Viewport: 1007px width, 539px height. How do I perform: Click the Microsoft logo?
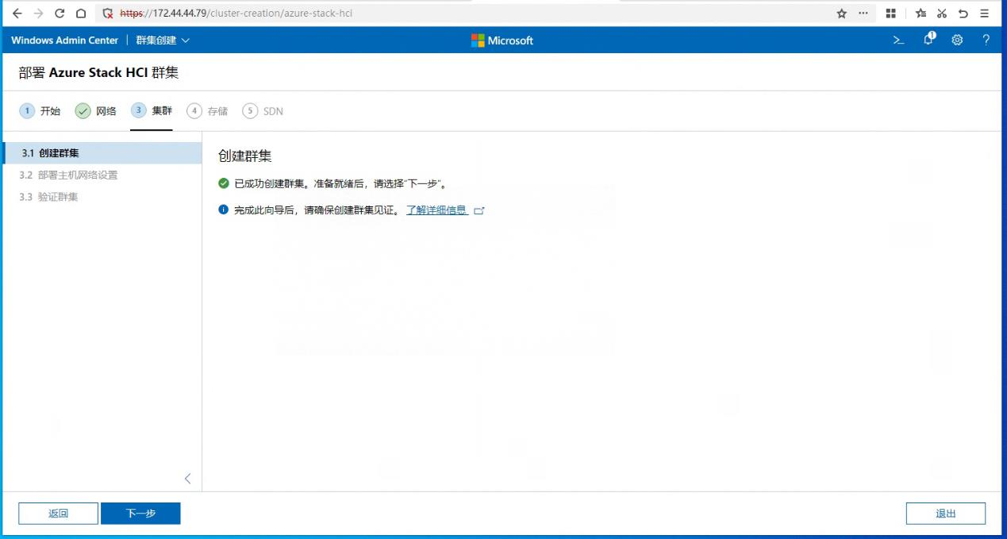pos(502,40)
